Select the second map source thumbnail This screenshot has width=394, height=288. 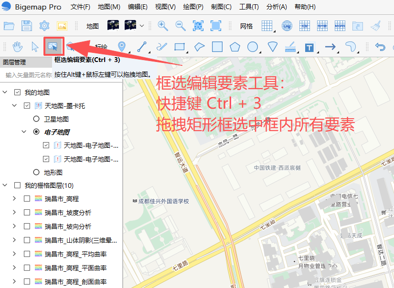pyautogui.click(x=130, y=26)
